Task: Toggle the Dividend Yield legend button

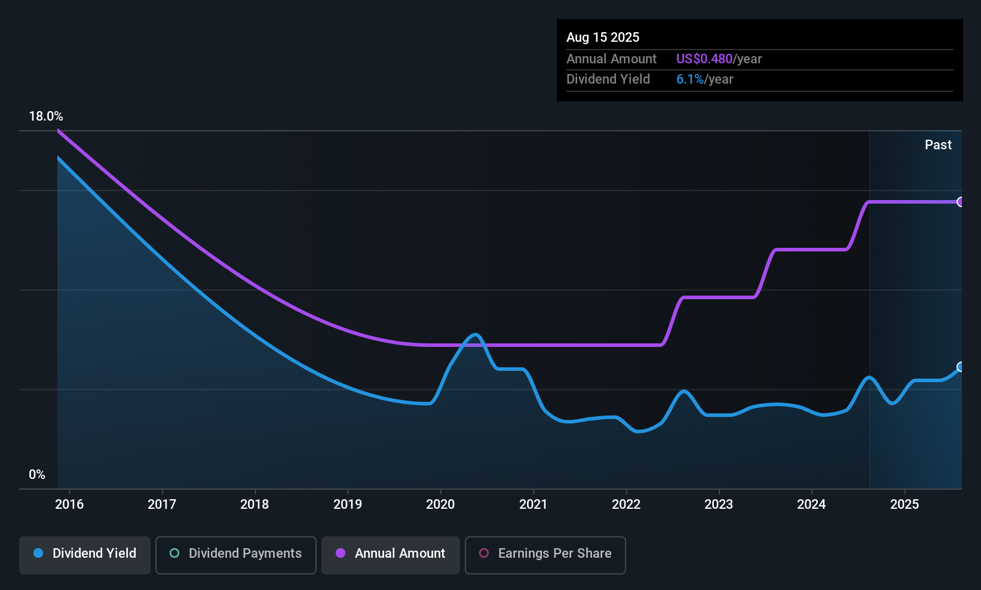Action: [85, 554]
